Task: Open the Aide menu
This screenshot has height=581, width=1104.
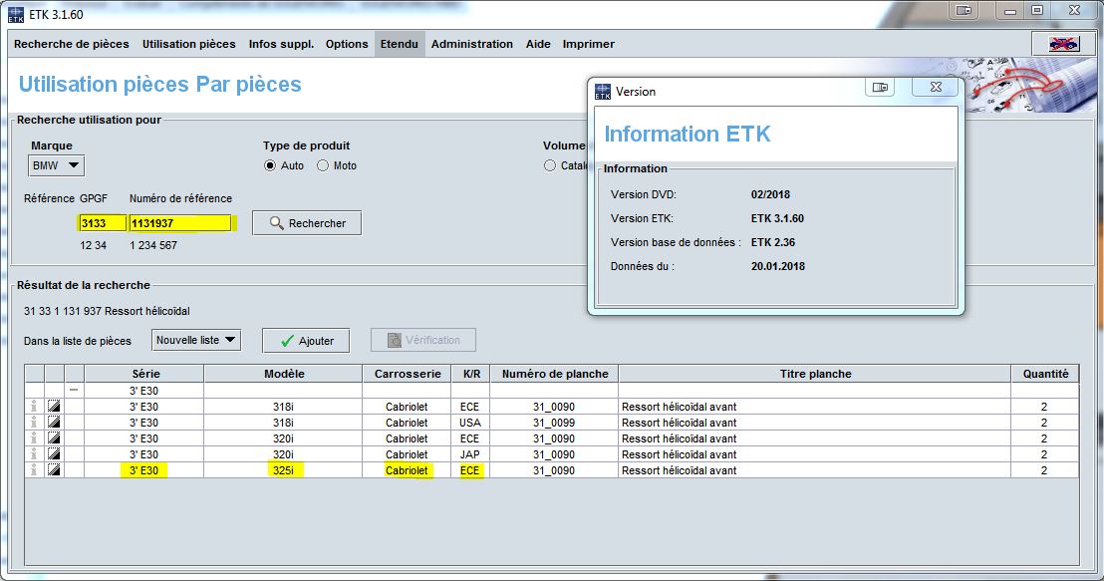Action: click(539, 44)
